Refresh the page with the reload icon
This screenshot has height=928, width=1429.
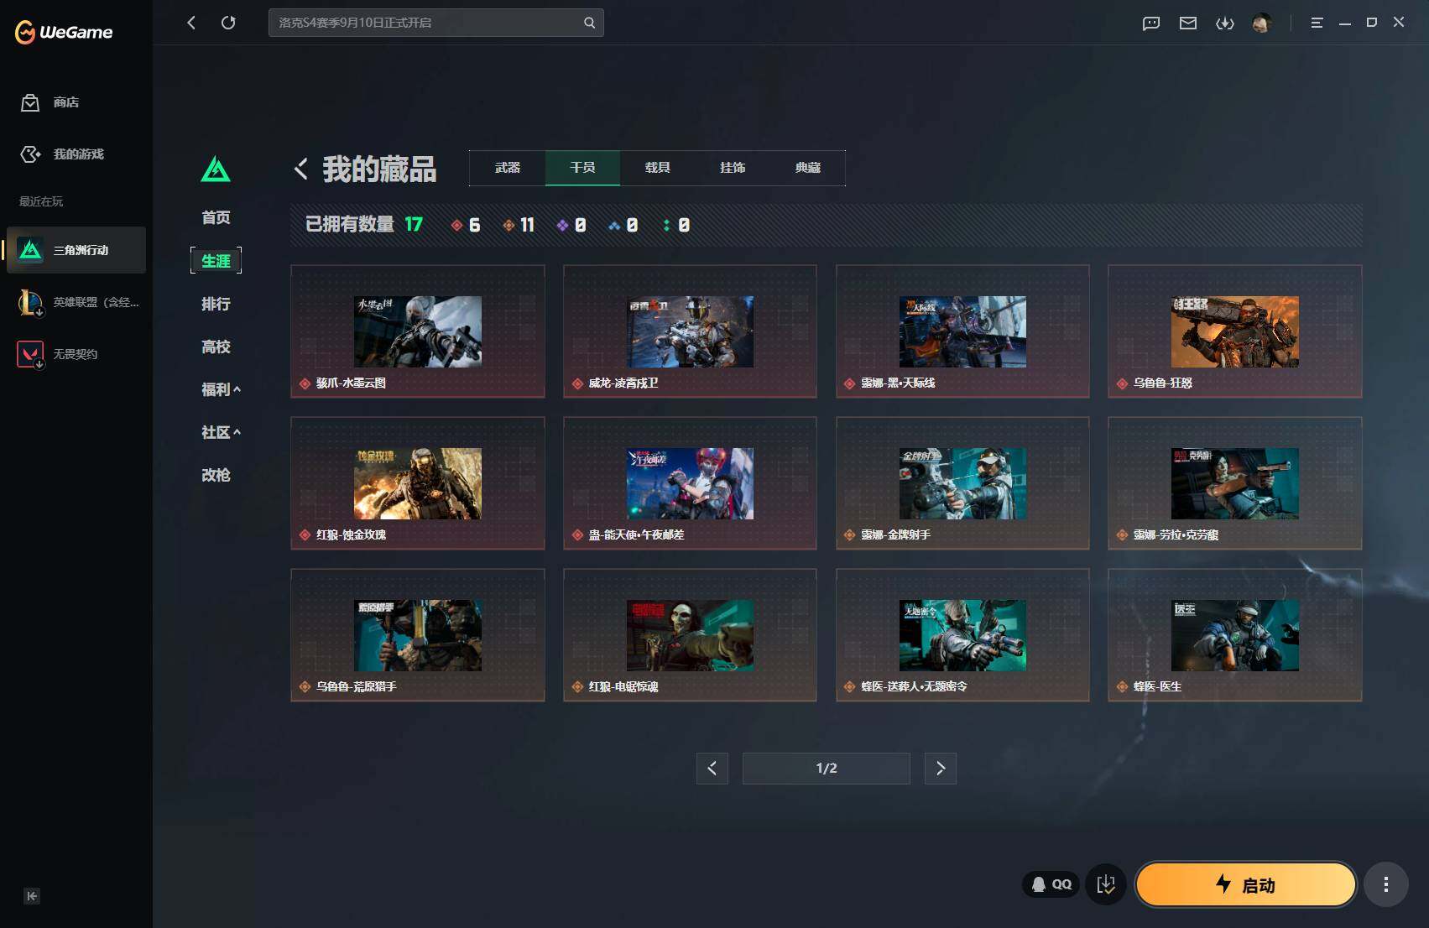tap(228, 23)
